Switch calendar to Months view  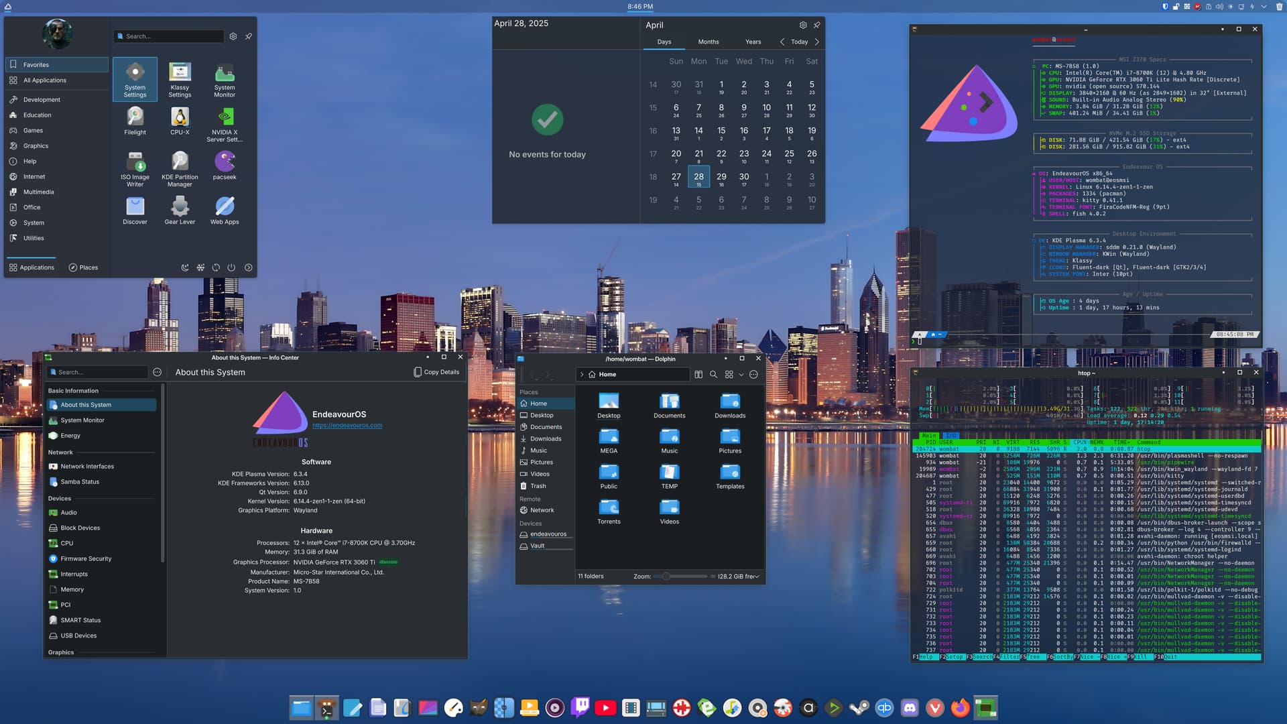point(709,42)
